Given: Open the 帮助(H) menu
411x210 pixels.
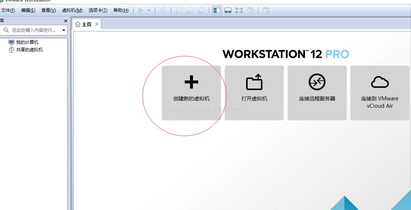Looking at the screenshot, I should click(x=121, y=10).
